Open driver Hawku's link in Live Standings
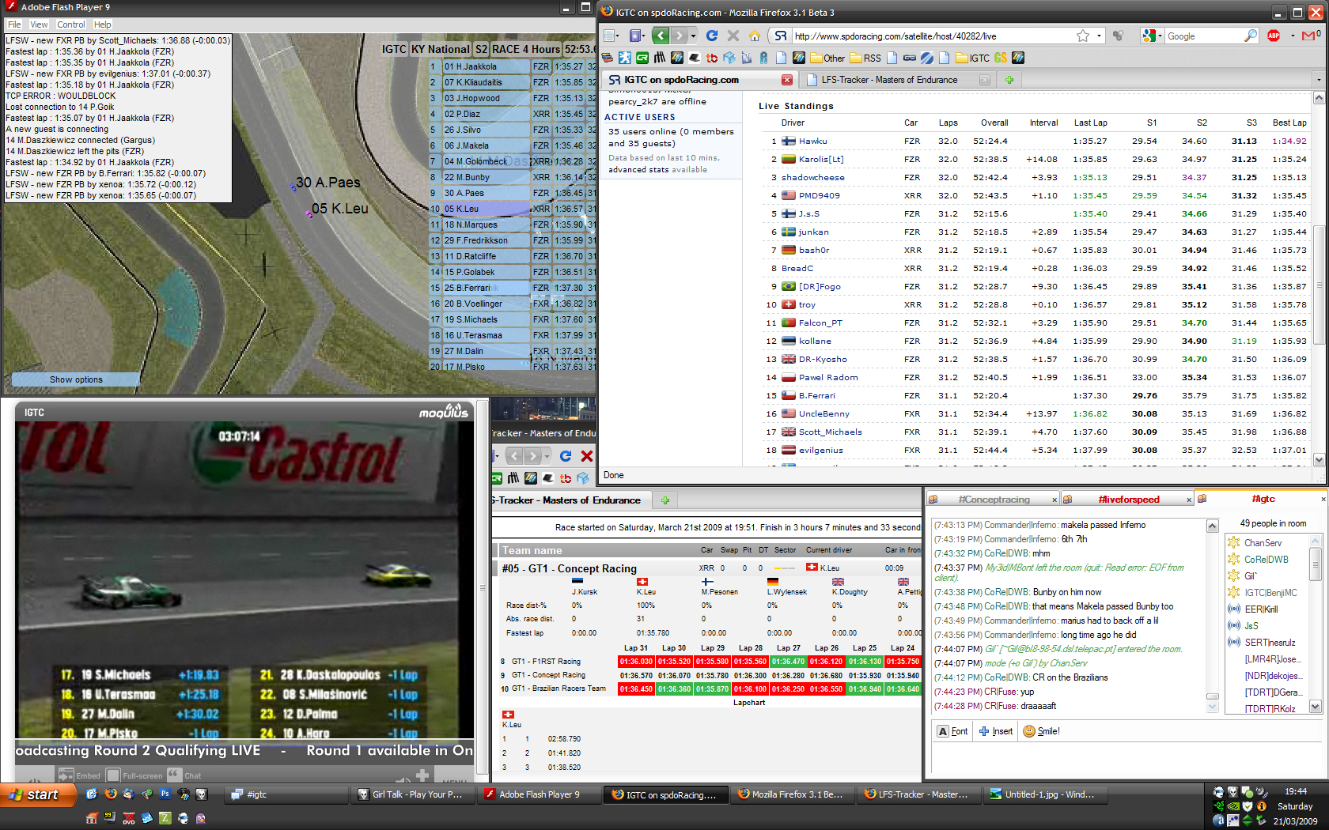Image resolution: width=1329 pixels, height=830 pixels. coord(812,141)
